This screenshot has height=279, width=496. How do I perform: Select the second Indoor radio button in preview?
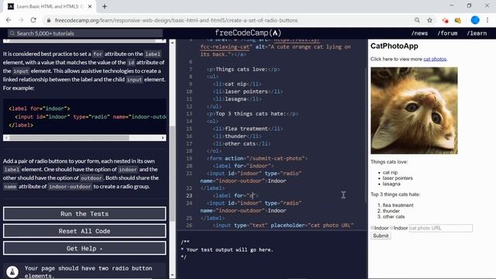coord(391,228)
